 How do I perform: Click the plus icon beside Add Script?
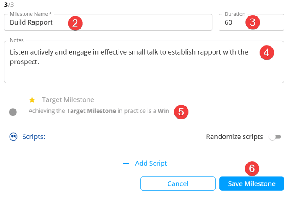tap(126, 164)
